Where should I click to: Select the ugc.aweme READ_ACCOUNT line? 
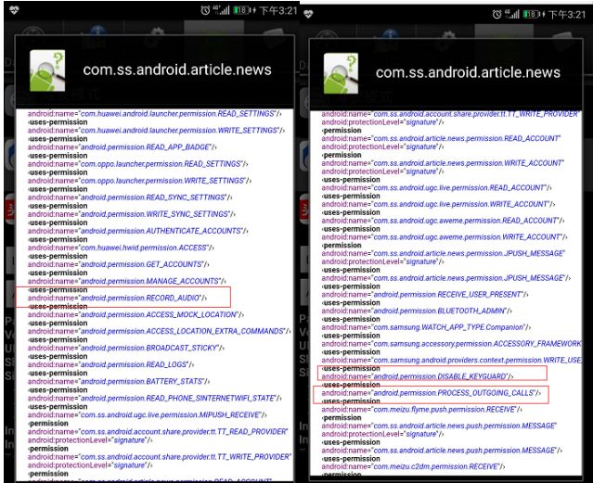point(443,221)
